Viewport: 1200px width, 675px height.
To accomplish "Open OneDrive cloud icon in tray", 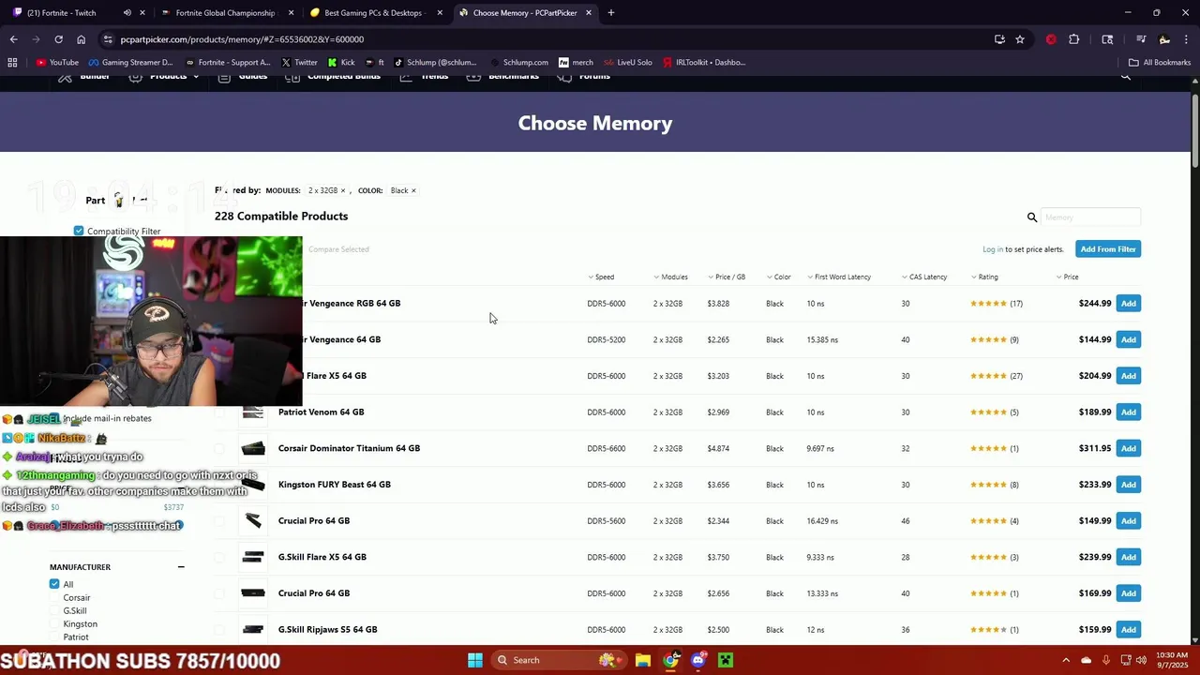I will coord(1087,660).
